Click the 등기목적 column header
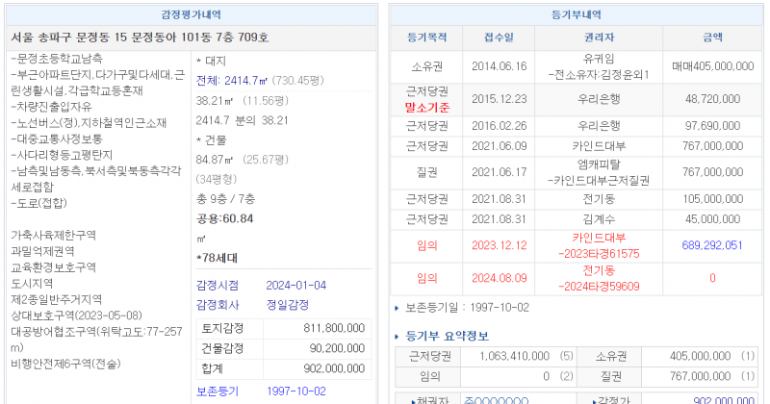770x404 pixels. (426, 38)
